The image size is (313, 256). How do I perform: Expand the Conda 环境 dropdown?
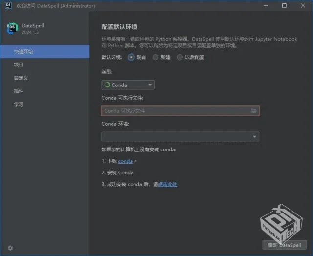pyautogui.click(x=180, y=137)
